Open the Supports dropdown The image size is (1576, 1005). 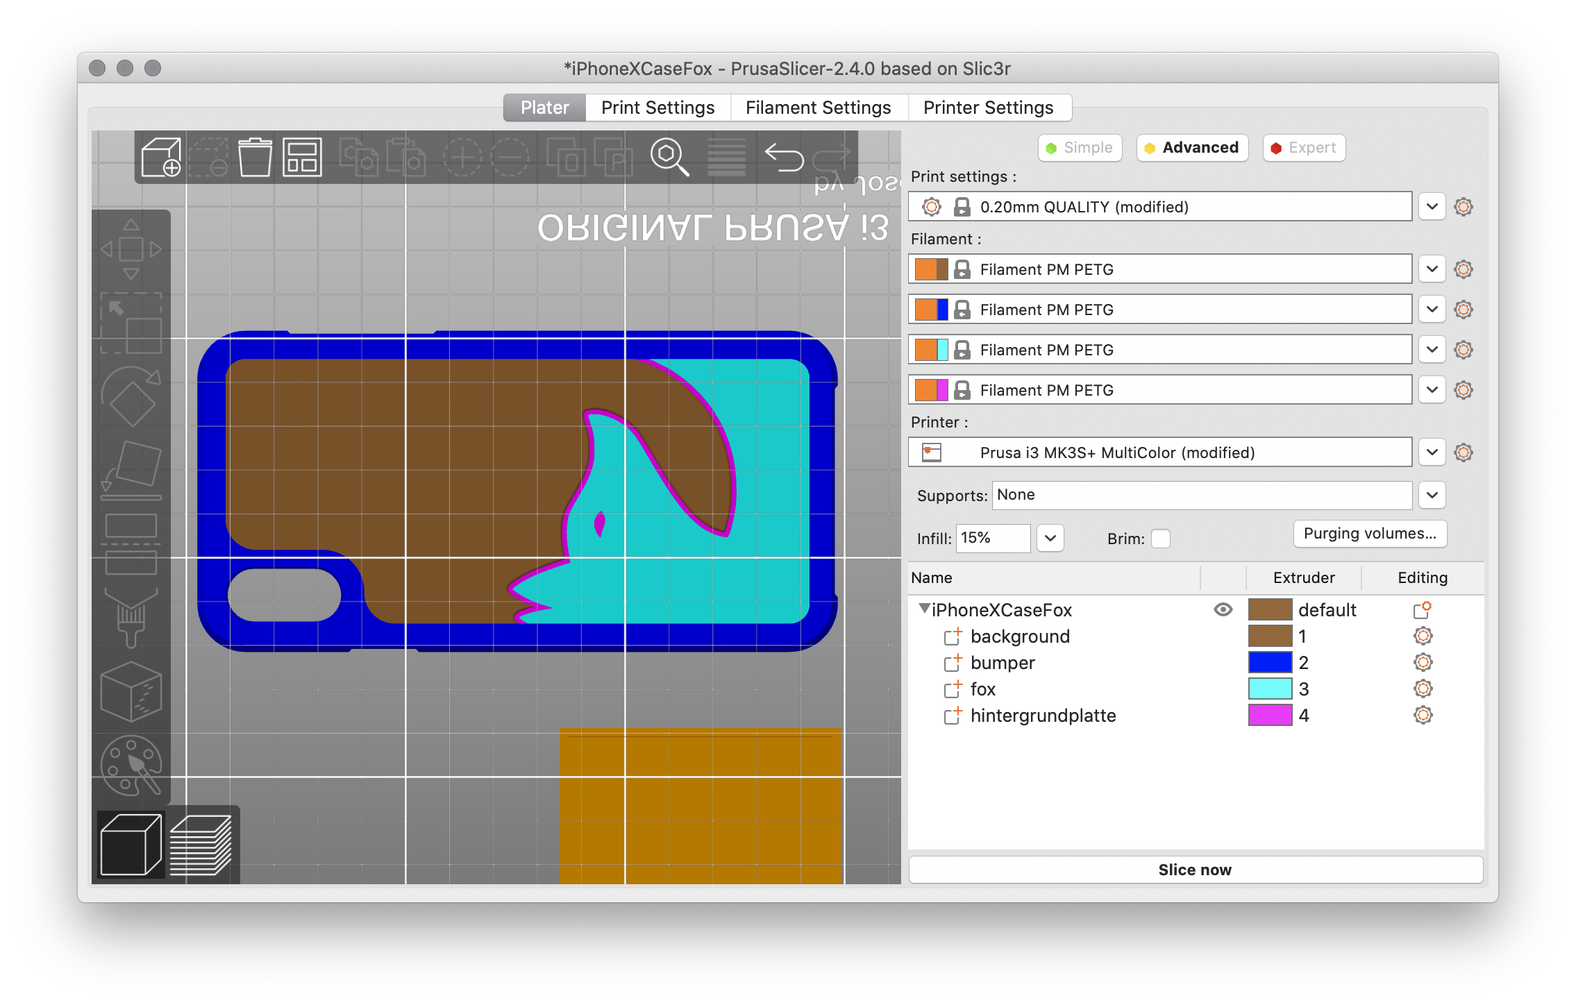click(1432, 496)
